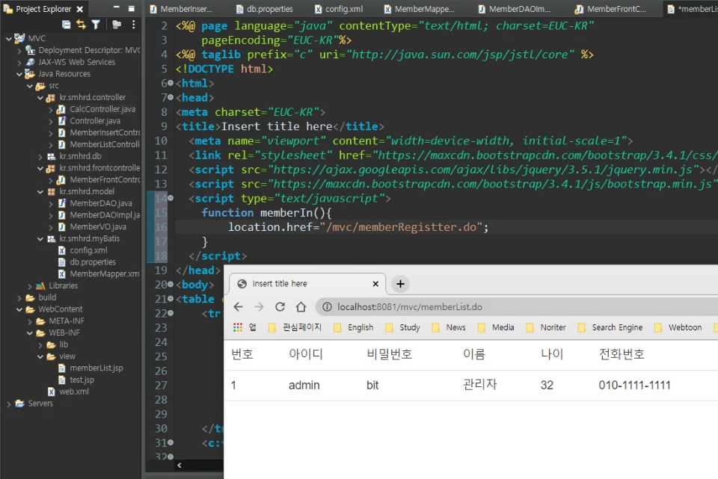Image resolution: width=718 pixels, height=479 pixels.
Task: Fold the code block at line 31
Action: 171,442
